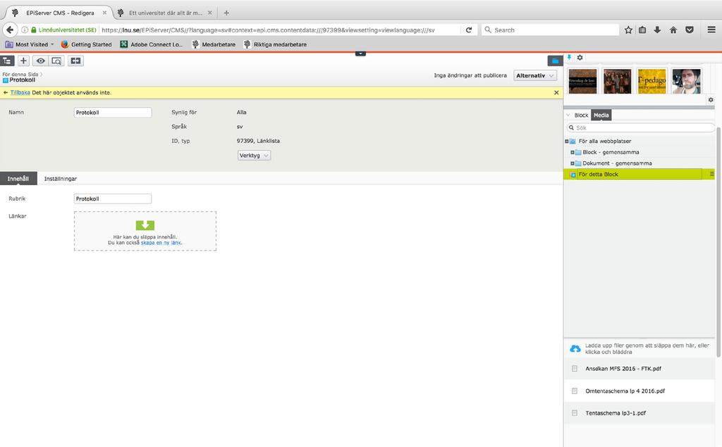Switch to Ett universitet där allt browser tab
The height and width of the screenshot is (447, 722).
click(x=165, y=13)
